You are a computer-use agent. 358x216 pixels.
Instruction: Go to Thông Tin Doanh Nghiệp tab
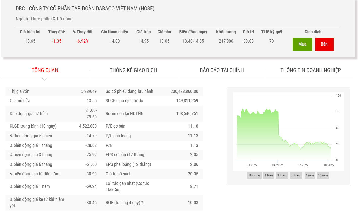[x=310, y=70]
